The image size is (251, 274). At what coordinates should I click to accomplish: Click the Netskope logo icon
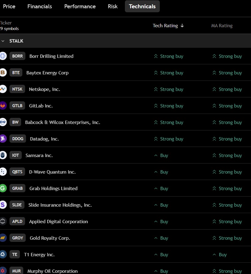click(3, 89)
